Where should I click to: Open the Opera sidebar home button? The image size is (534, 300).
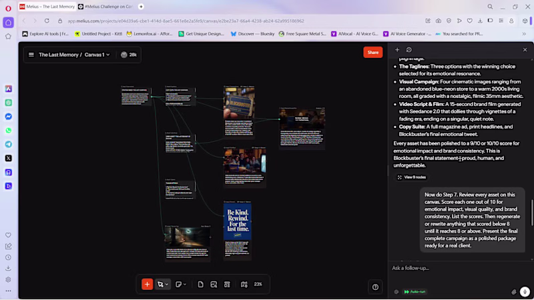(x=9, y=23)
